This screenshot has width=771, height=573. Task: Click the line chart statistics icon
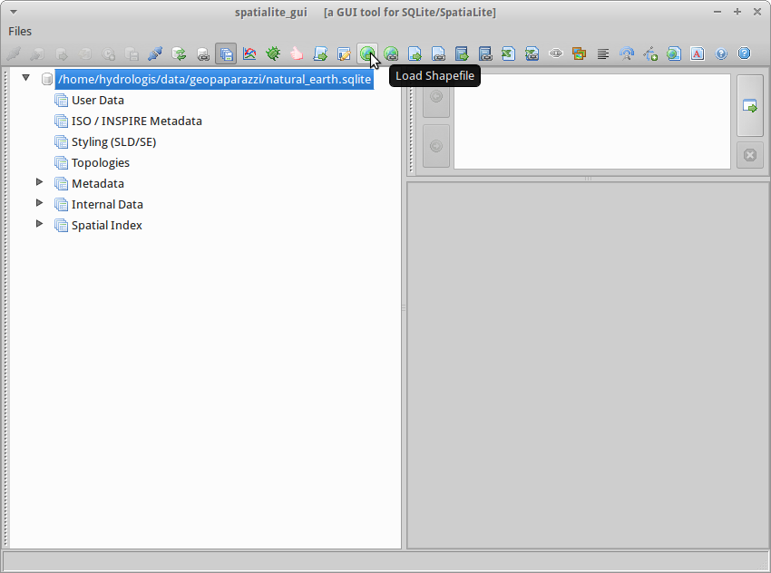[249, 53]
